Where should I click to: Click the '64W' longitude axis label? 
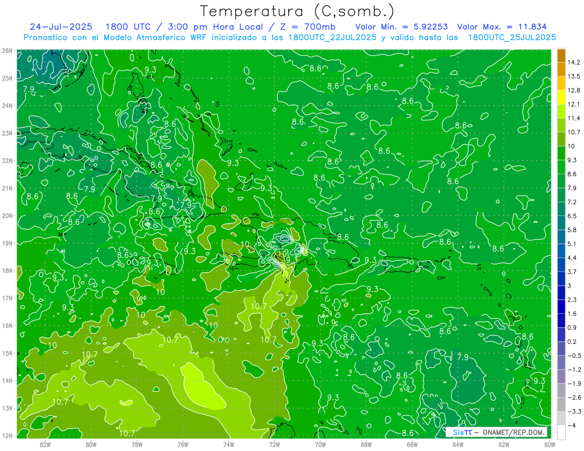[458, 444]
